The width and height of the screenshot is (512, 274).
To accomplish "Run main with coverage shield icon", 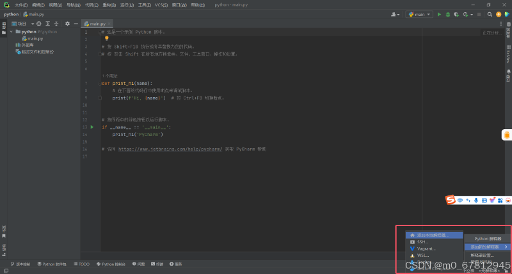I will pyautogui.click(x=456, y=14).
